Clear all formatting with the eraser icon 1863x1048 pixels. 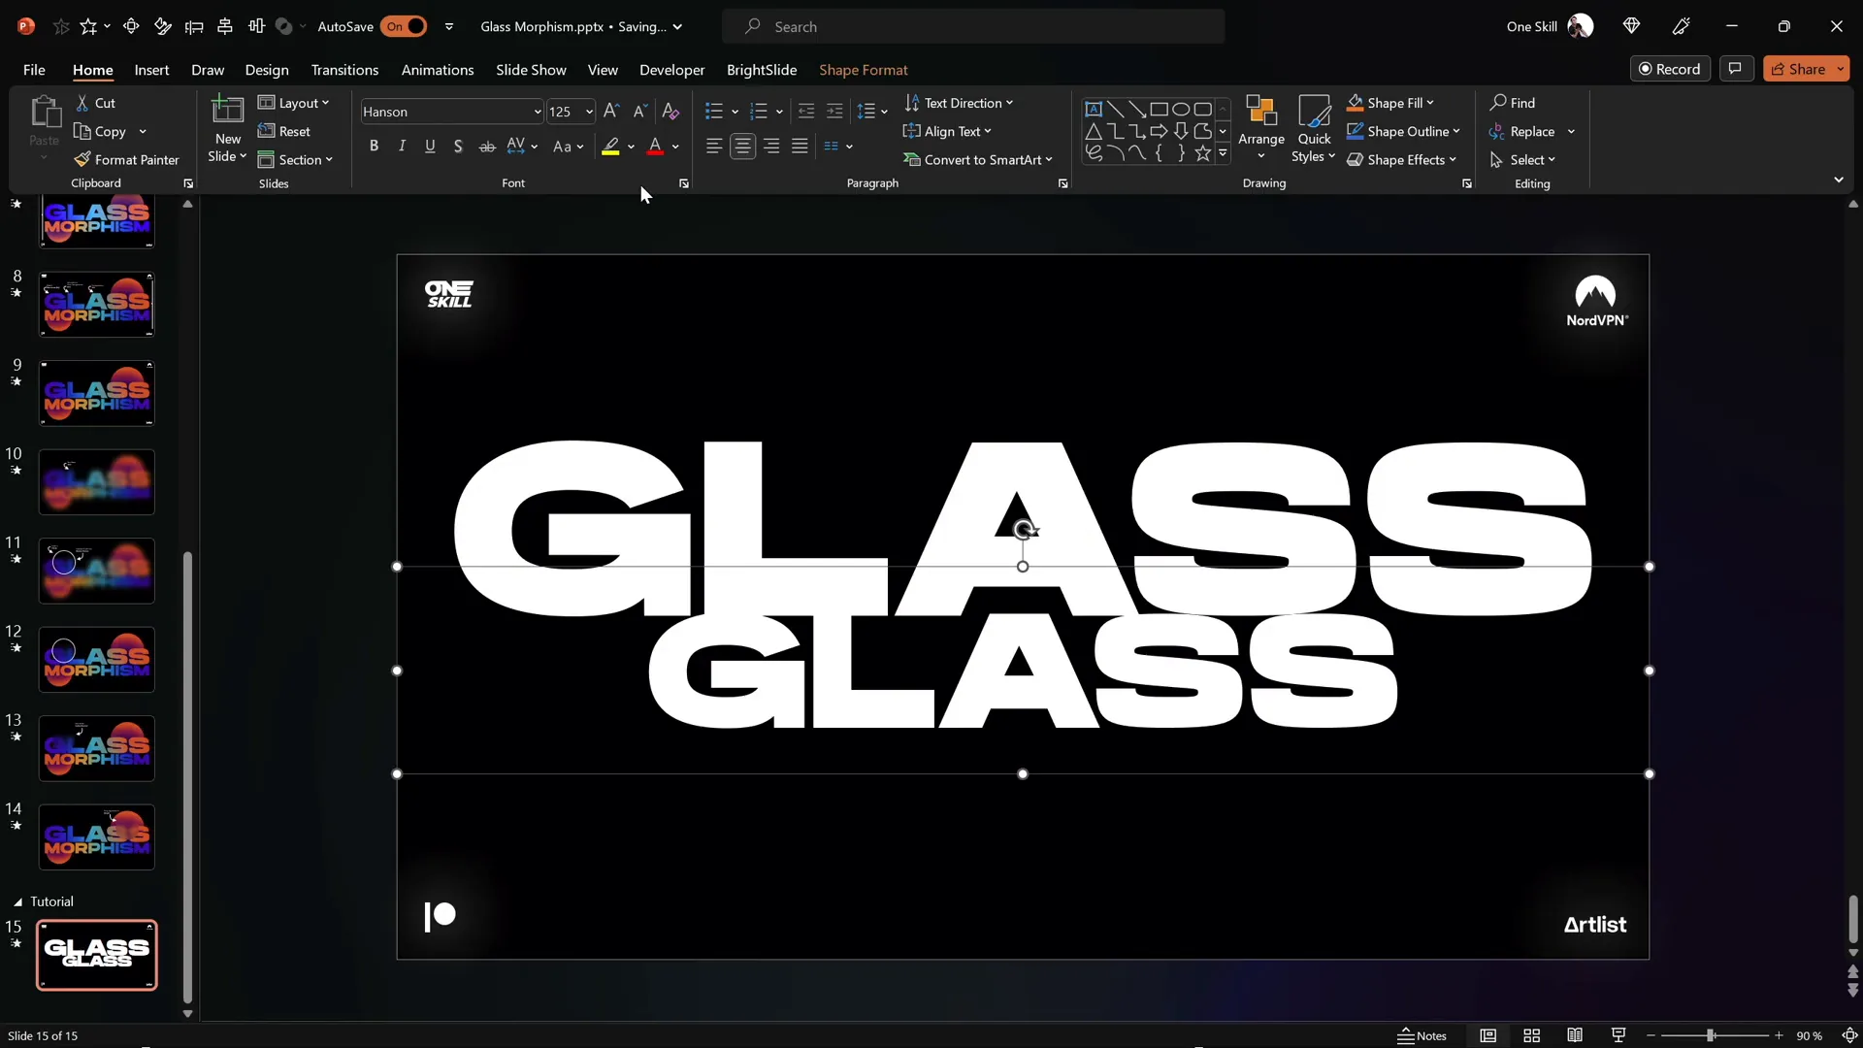670,111
